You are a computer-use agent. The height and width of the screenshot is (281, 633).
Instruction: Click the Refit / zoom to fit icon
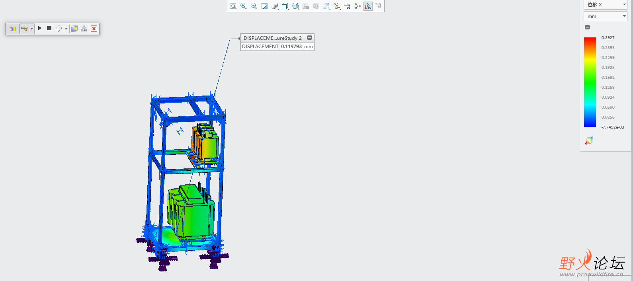click(x=233, y=6)
